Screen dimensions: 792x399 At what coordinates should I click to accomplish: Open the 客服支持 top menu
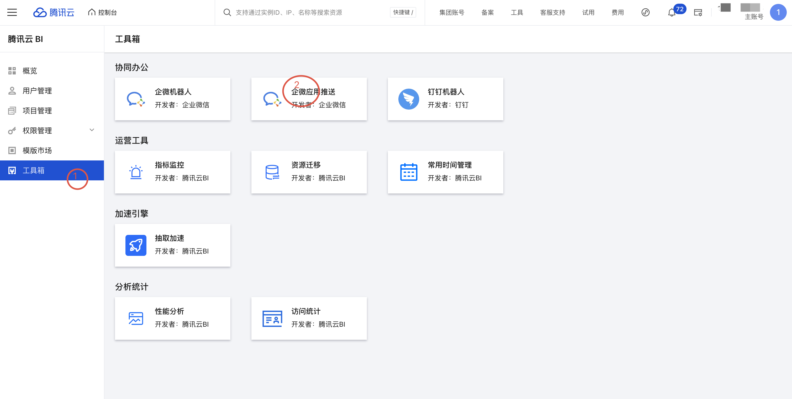(552, 12)
